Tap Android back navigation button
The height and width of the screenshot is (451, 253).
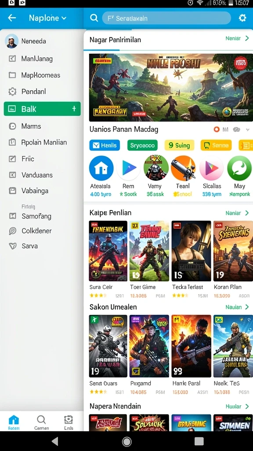coord(55,441)
